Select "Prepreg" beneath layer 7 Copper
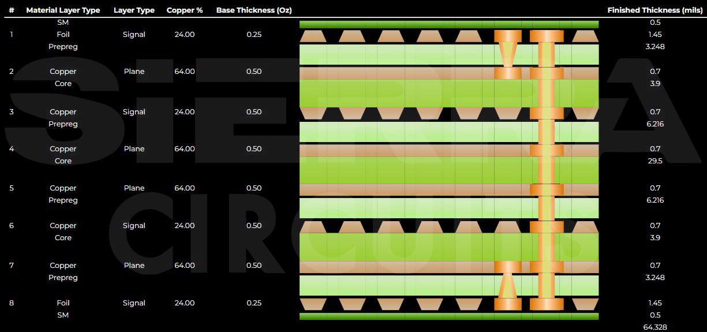Screen dimensions: 707x332 pos(63,278)
